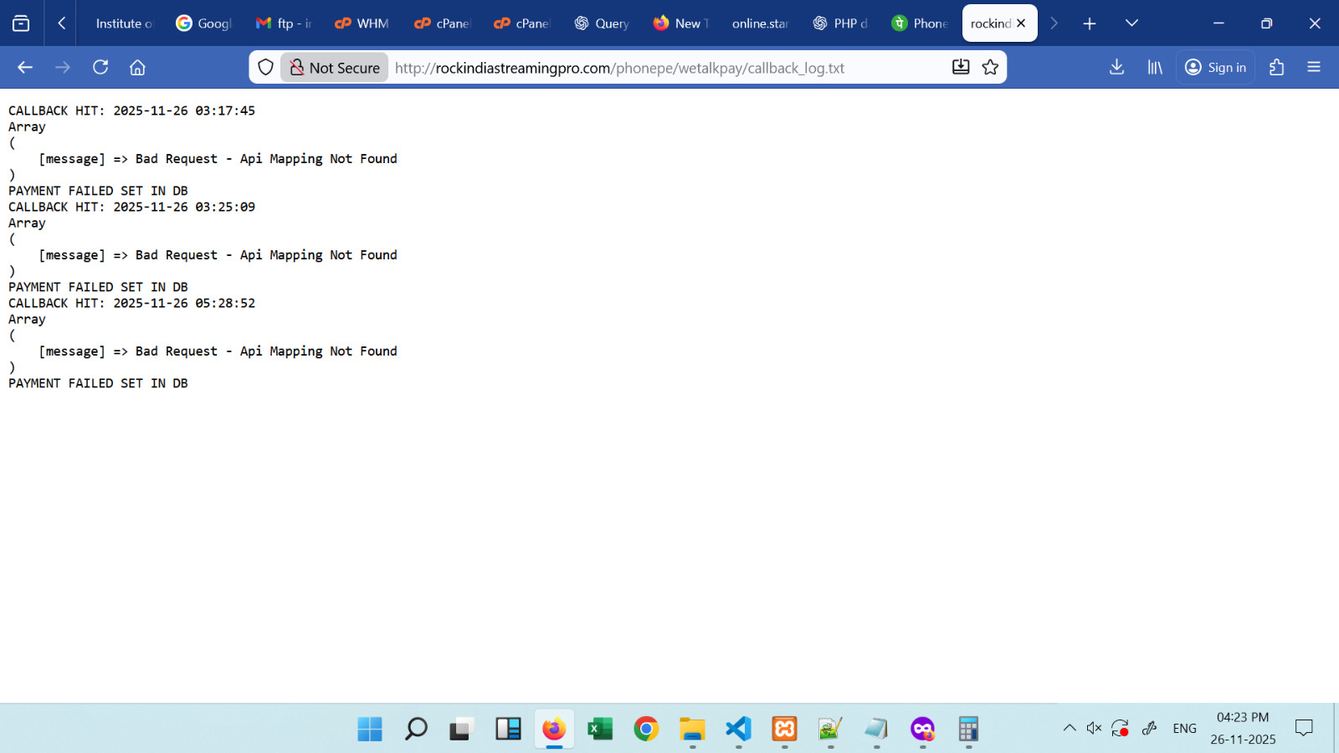Image resolution: width=1339 pixels, height=753 pixels.
Task: Open the Downloads panel
Action: click(x=1116, y=67)
